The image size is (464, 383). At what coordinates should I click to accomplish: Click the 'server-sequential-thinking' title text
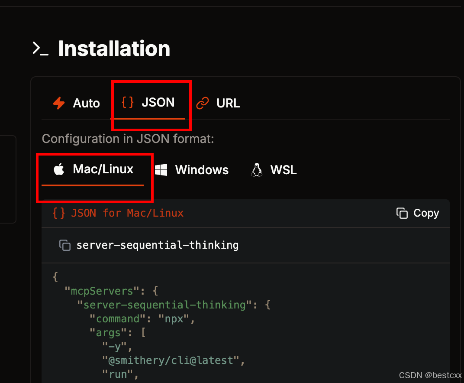point(158,245)
